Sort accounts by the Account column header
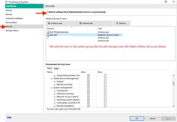The height and width of the screenshot is (122, 177). pyautogui.click(x=71, y=29)
